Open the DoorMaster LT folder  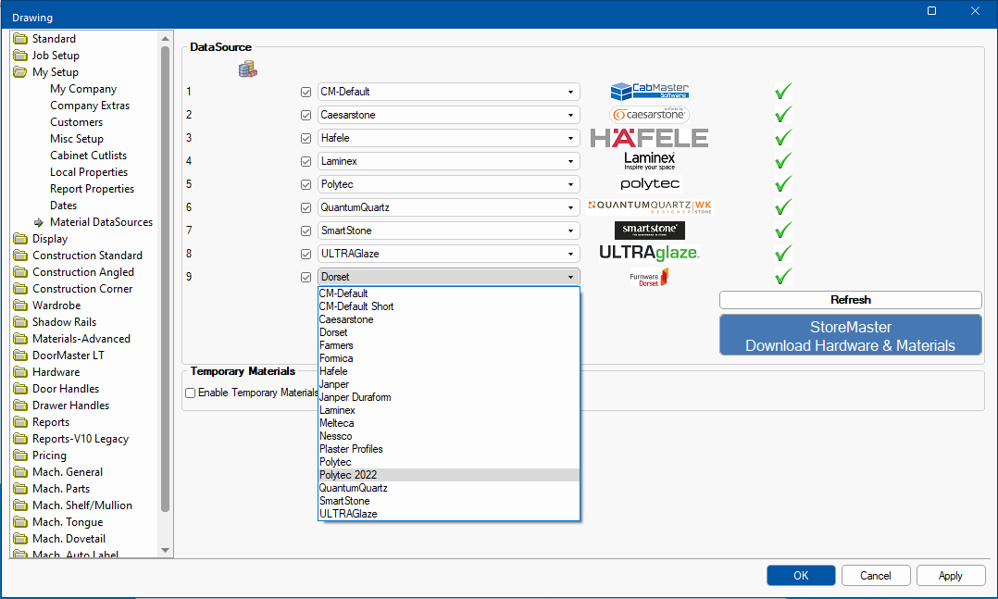pyautogui.click(x=69, y=356)
